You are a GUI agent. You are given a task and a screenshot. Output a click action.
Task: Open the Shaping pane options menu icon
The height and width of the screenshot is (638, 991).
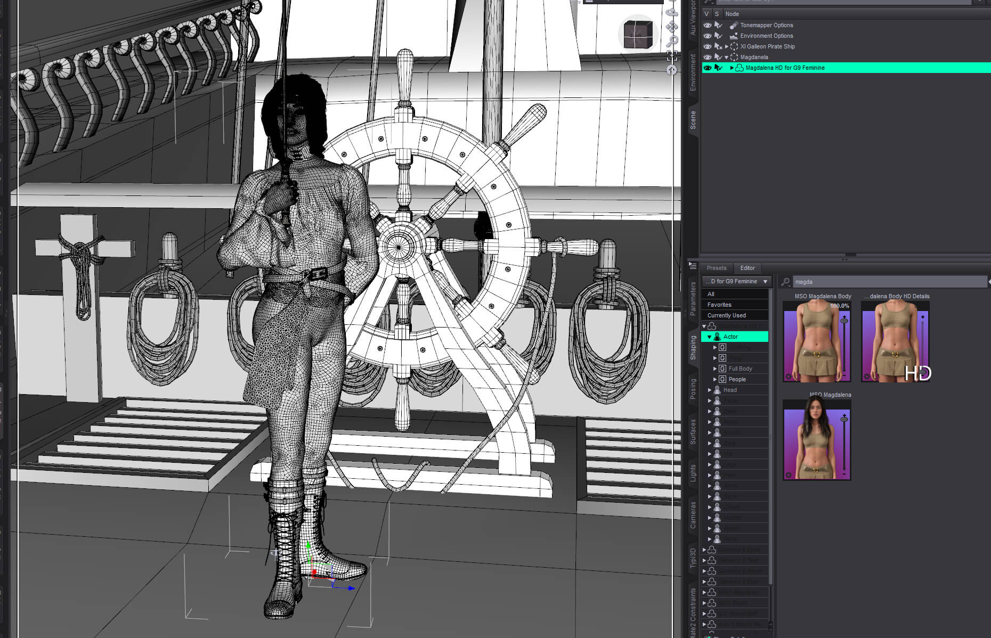[x=693, y=265]
